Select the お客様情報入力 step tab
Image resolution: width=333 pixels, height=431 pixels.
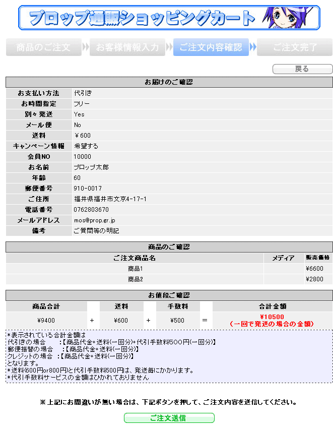coord(127,47)
